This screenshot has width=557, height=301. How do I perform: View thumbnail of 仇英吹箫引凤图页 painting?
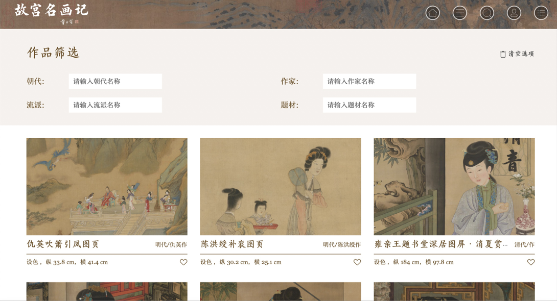pyautogui.click(x=107, y=187)
